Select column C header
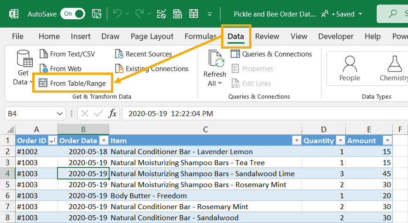 point(205,129)
